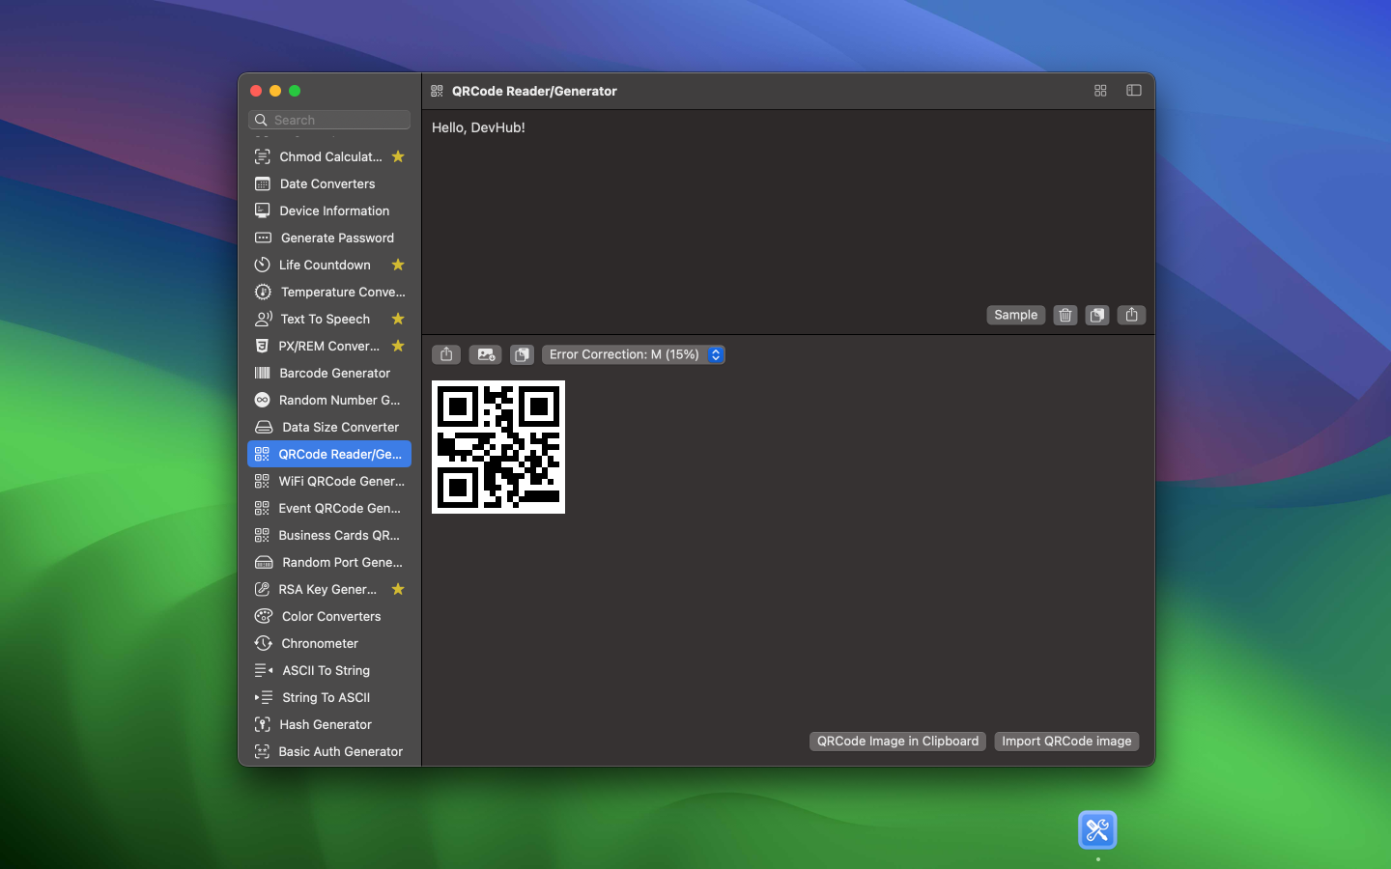This screenshot has width=1391, height=869.
Task: Open Random Number Generator tool
Action: point(329,400)
